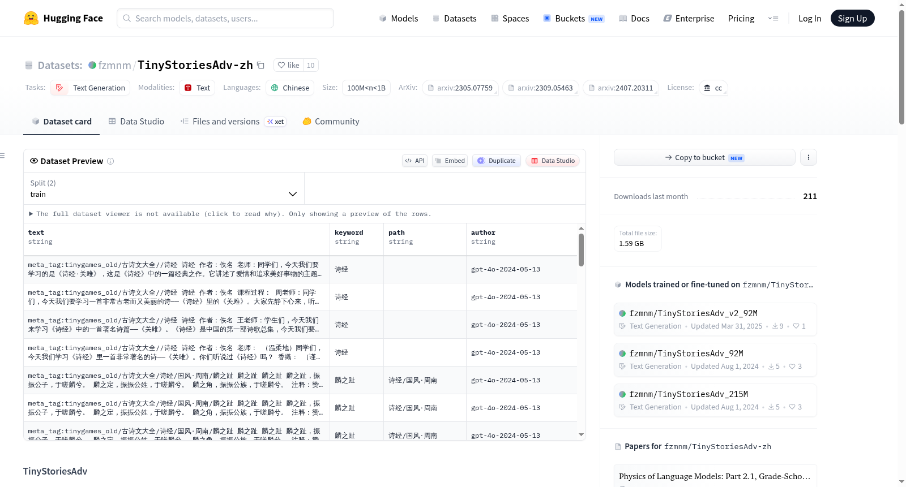Click the Copy to bucket button

click(704, 157)
